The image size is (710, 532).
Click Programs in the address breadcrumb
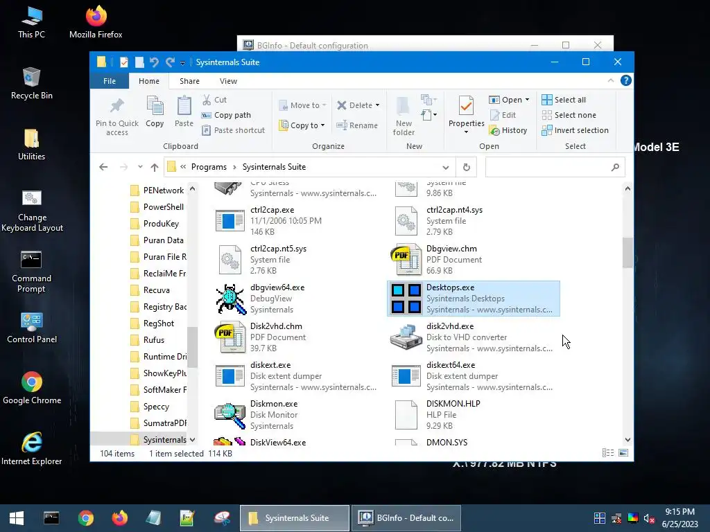click(x=209, y=167)
